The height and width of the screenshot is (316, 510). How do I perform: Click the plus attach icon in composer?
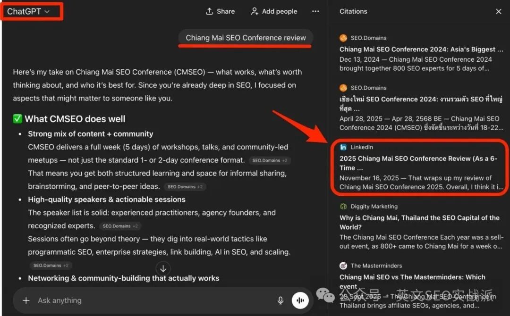(26, 300)
